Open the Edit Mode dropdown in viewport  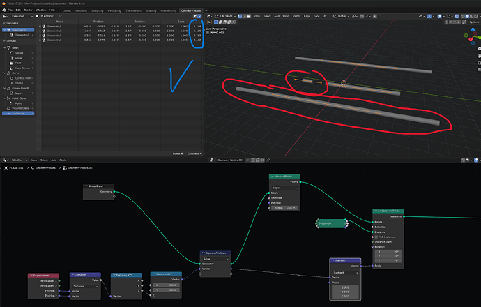coord(225,16)
